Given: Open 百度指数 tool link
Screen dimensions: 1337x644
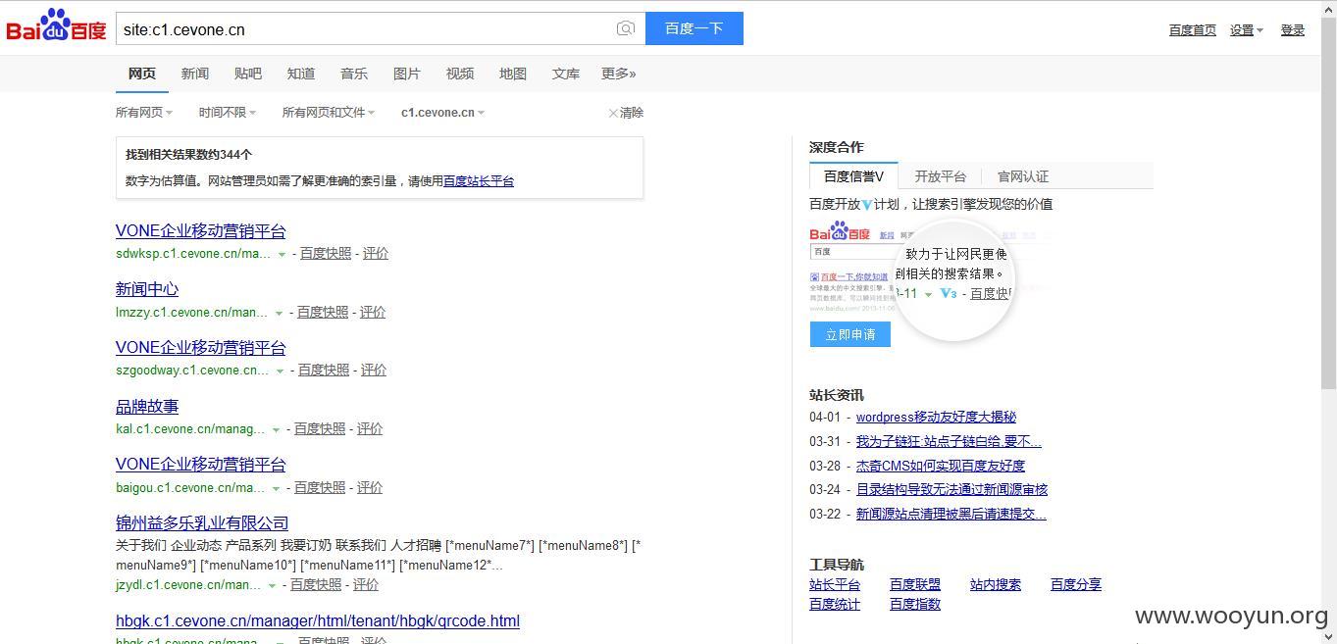Looking at the screenshot, I should tap(915, 604).
